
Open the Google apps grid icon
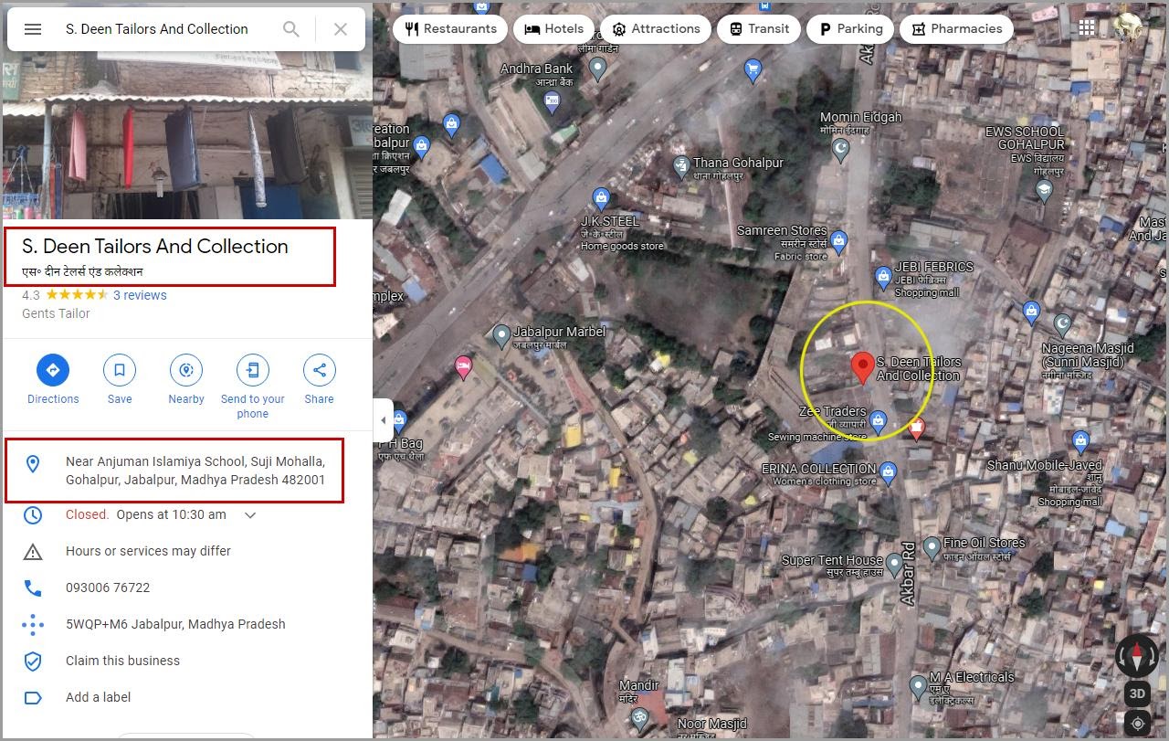click(x=1087, y=27)
